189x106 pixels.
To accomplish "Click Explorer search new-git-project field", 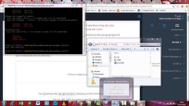I will click(145, 44).
